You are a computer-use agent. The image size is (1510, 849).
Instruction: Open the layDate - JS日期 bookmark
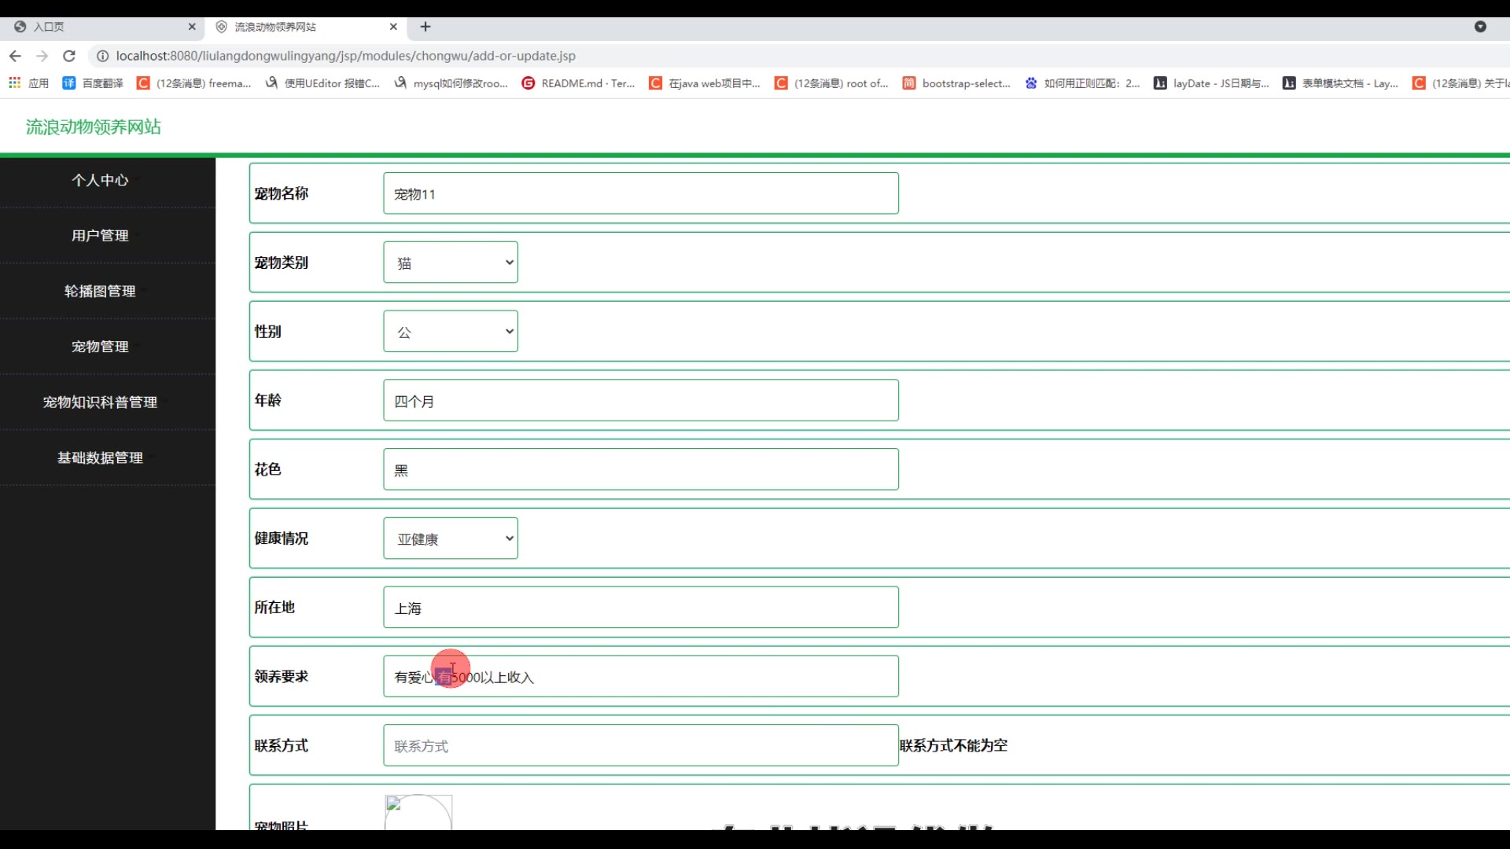click(x=1212, y=83)
